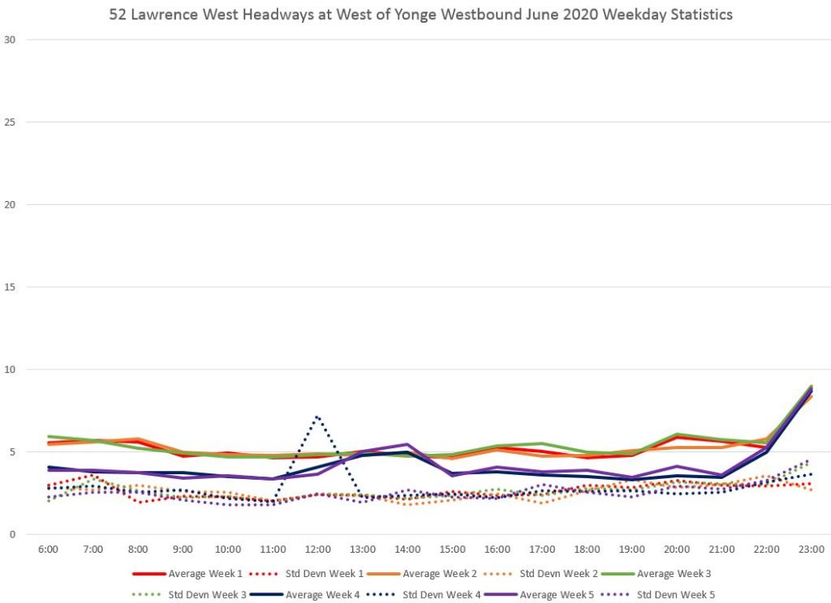
Task: Click the dotted peak at 12:00 for Week 4
Action: click(x=316, y=417)
